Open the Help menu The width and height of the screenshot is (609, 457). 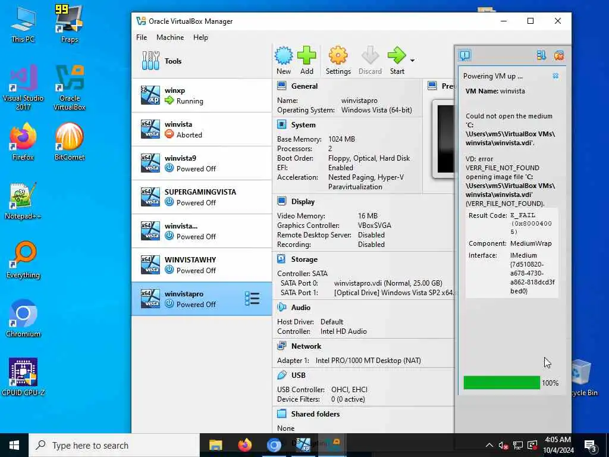coord(200,37)
